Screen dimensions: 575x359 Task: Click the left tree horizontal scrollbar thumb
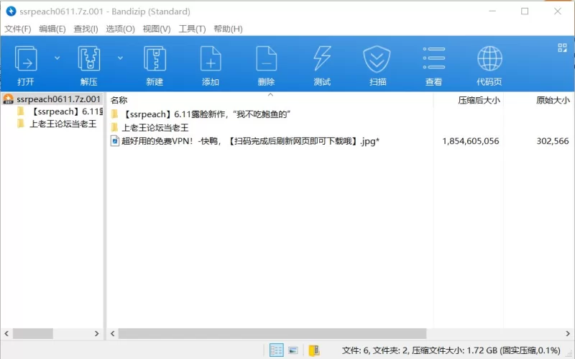[x=33, y=333]
